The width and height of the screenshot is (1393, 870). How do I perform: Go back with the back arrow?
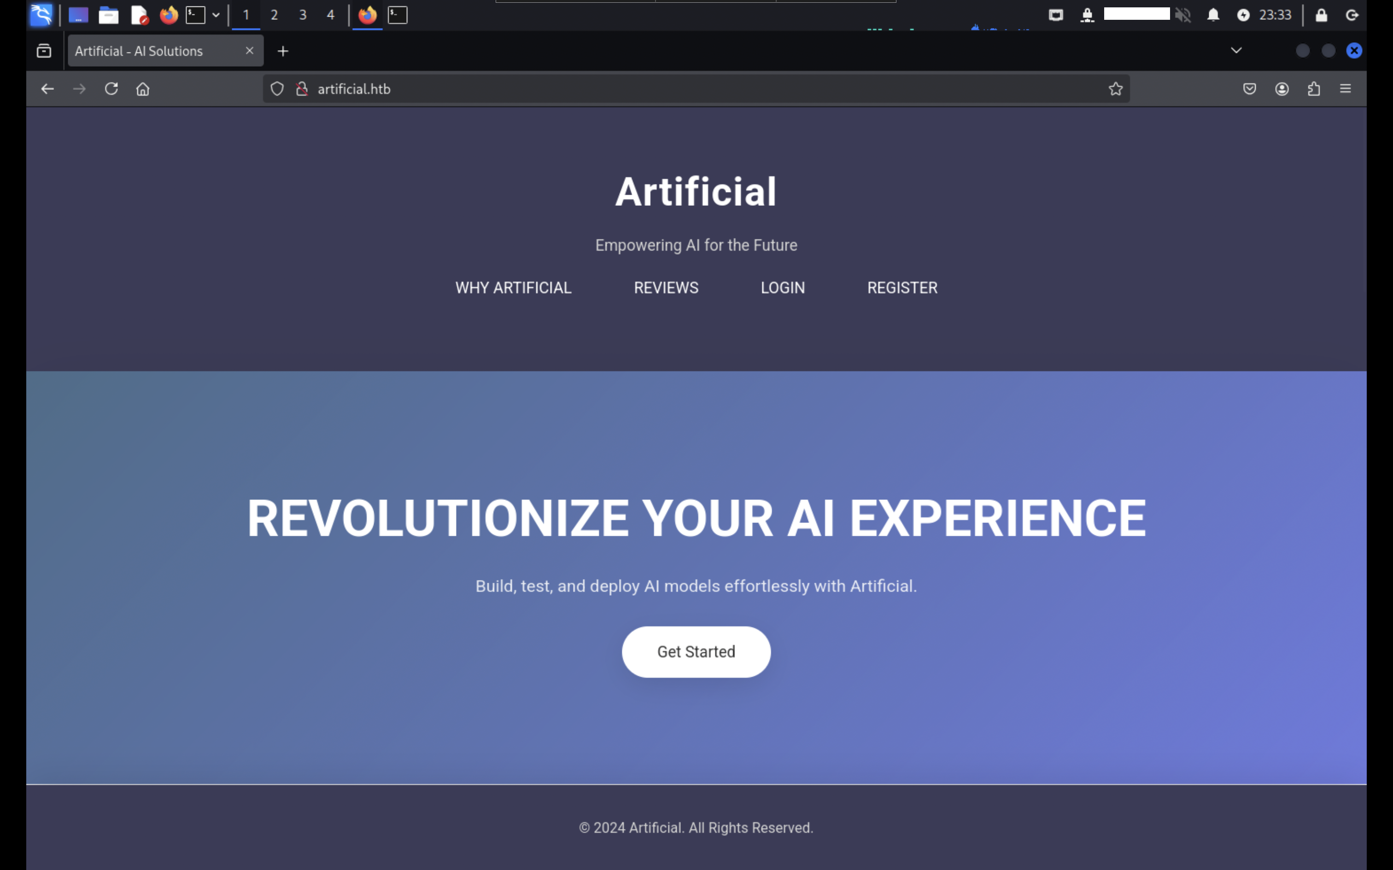click(48, 88)
